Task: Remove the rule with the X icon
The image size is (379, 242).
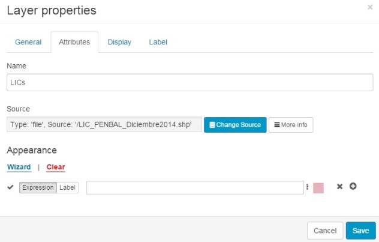Action: point(339,186)
